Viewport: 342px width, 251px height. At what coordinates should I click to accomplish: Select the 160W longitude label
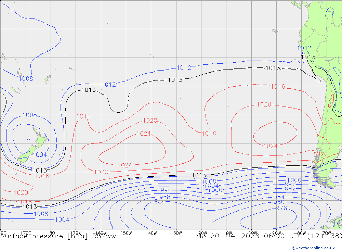tap(101, 233)
